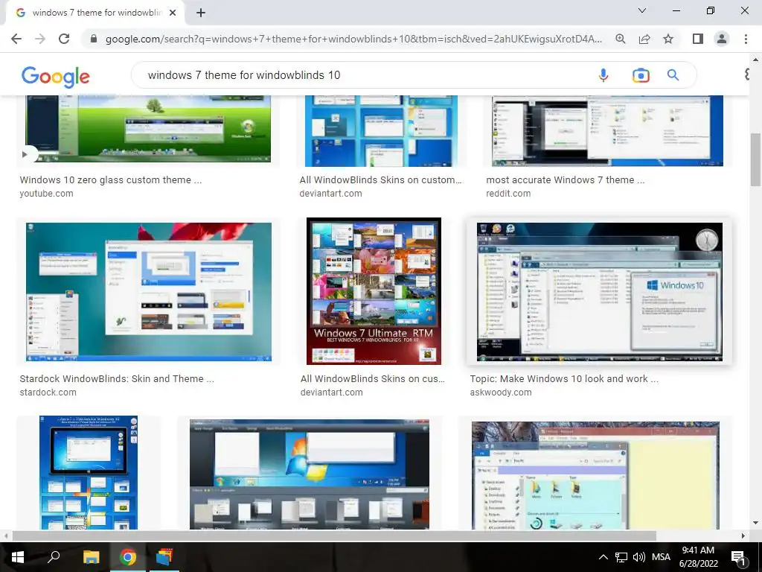The image size is (762, 572).
Task: Open network status tray icon
Action: 621,557
